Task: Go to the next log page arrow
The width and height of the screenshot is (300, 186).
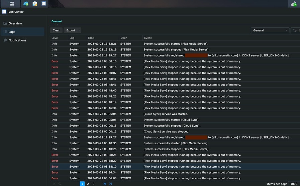Action: tap(105, 184)
